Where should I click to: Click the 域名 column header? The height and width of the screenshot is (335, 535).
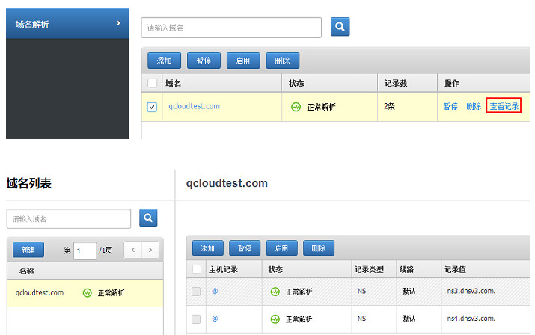click(174, 83)
